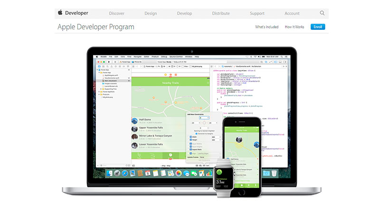This screenshot has width=380, height=211.
Task: Expand the Products folder
Action: tap(99, 94)
